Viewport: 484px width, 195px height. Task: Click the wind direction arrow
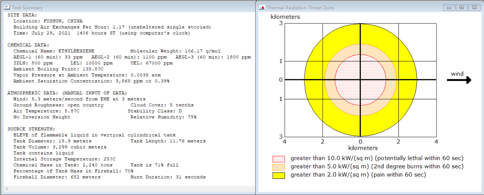(459, 80)
